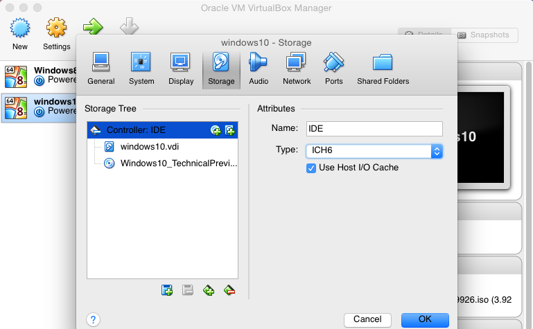Open Shared Folders settings
The width and height of the screenshot is (533, 329).
[x=383, y=69]
